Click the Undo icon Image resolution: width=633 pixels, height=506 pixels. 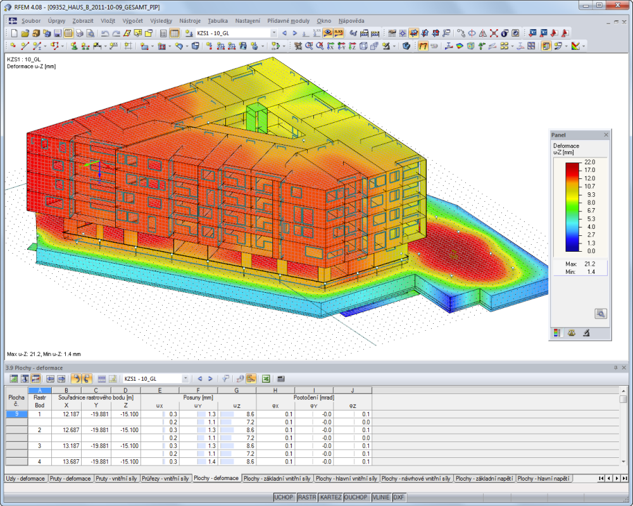click(x=104, y=34)
